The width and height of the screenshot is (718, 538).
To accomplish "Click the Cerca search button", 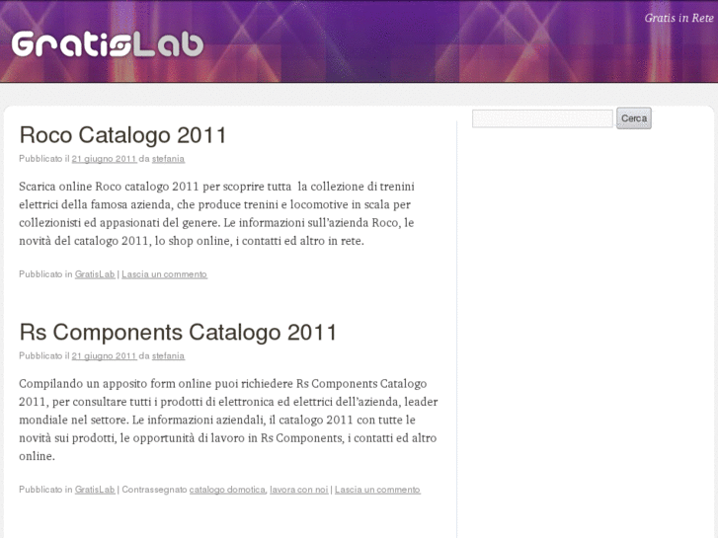I will point(634,118).
